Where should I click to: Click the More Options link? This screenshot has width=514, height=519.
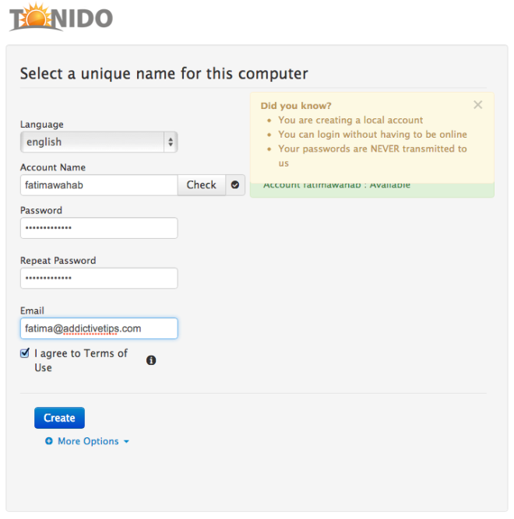(88, 441)
